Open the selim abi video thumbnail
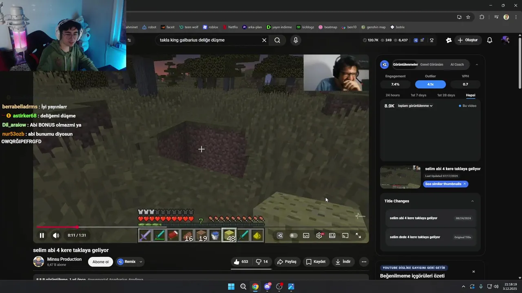Screen dimensions: 522x293 click(400, 177)
